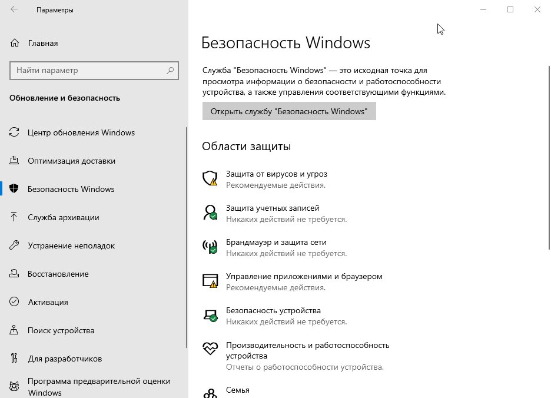This screenshot has width=551, height=398.
Task: Click the shield icon for Безопасность Windows
Action: [14, 188]
